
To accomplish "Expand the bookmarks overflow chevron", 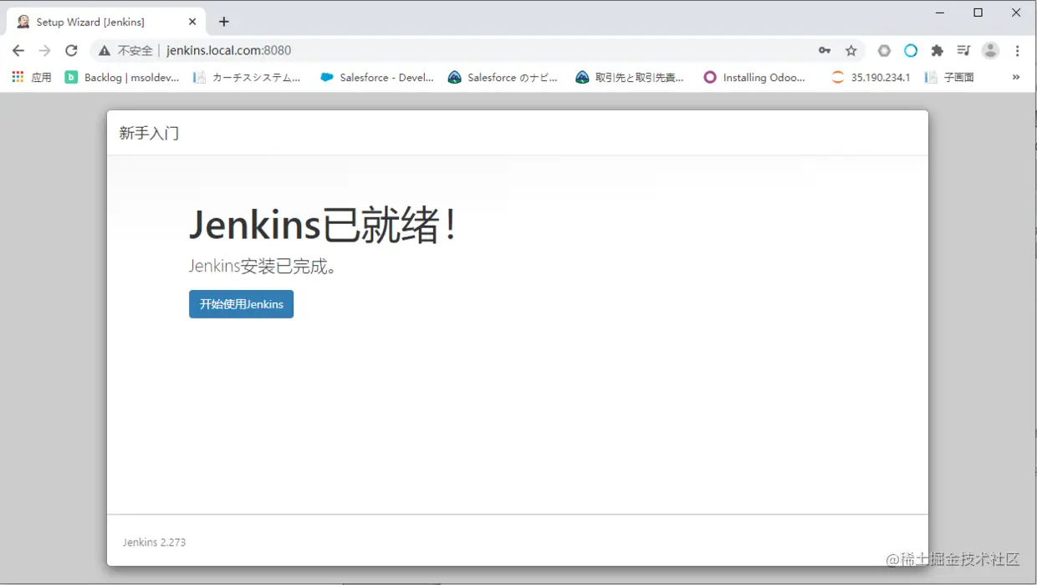I will click(x=1016, y=77).
